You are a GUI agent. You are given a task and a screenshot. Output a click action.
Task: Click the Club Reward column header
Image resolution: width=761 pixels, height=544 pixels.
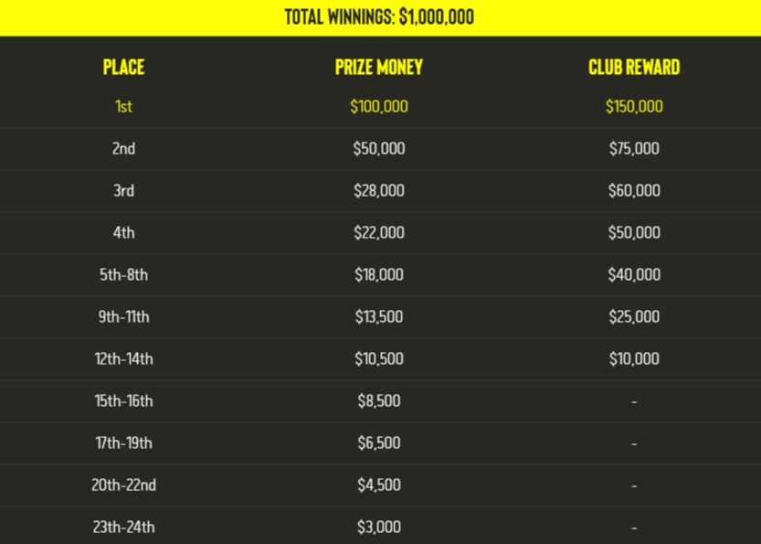(x=634, y=67)
